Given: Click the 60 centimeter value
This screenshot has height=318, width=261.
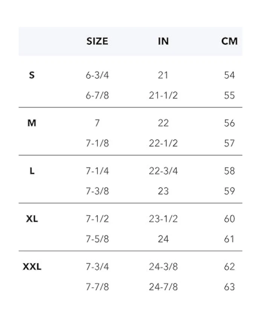Looking at the screenshot, I should pos(229,219).
